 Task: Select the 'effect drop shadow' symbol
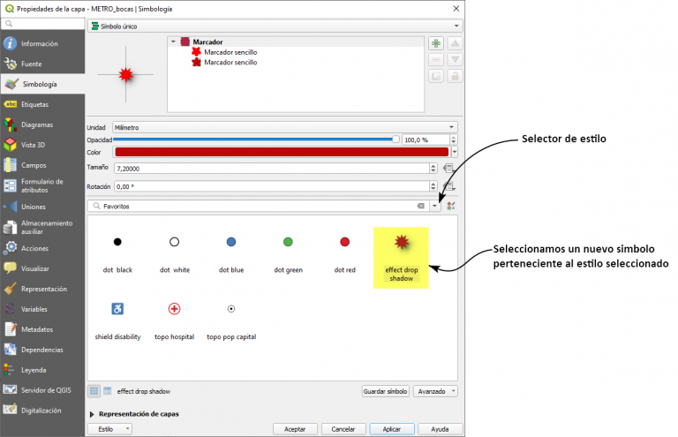click(400, 257)
